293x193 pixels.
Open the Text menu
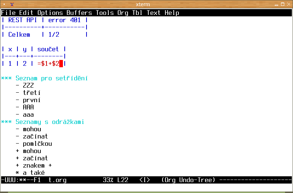[x=154, y=13]
